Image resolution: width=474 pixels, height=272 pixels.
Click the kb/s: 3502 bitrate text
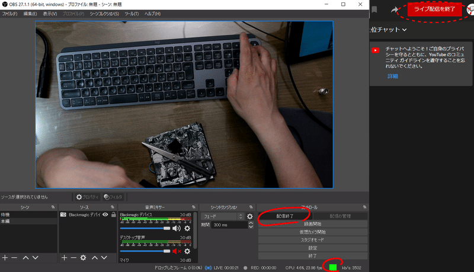[x=351, y=268]
